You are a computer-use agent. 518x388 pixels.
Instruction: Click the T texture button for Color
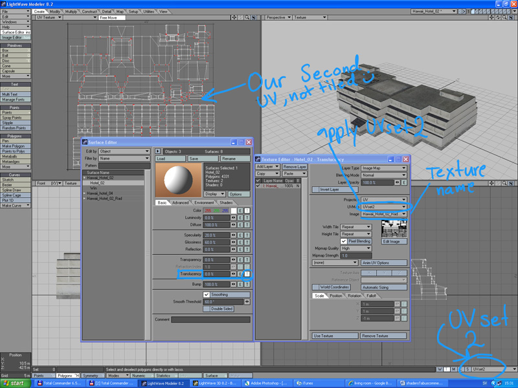point(247,211)
